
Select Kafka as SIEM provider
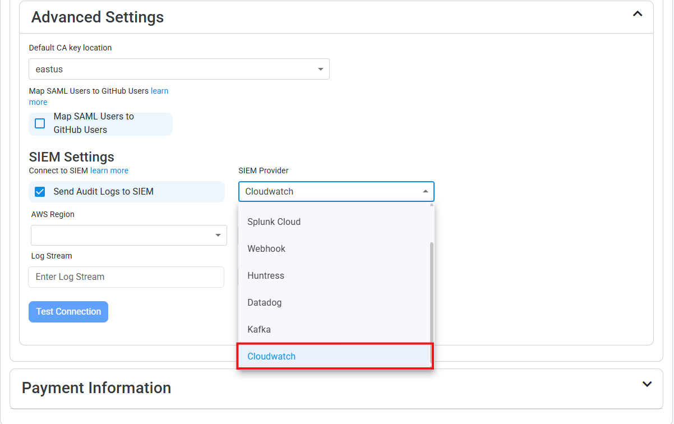[259, 329]
